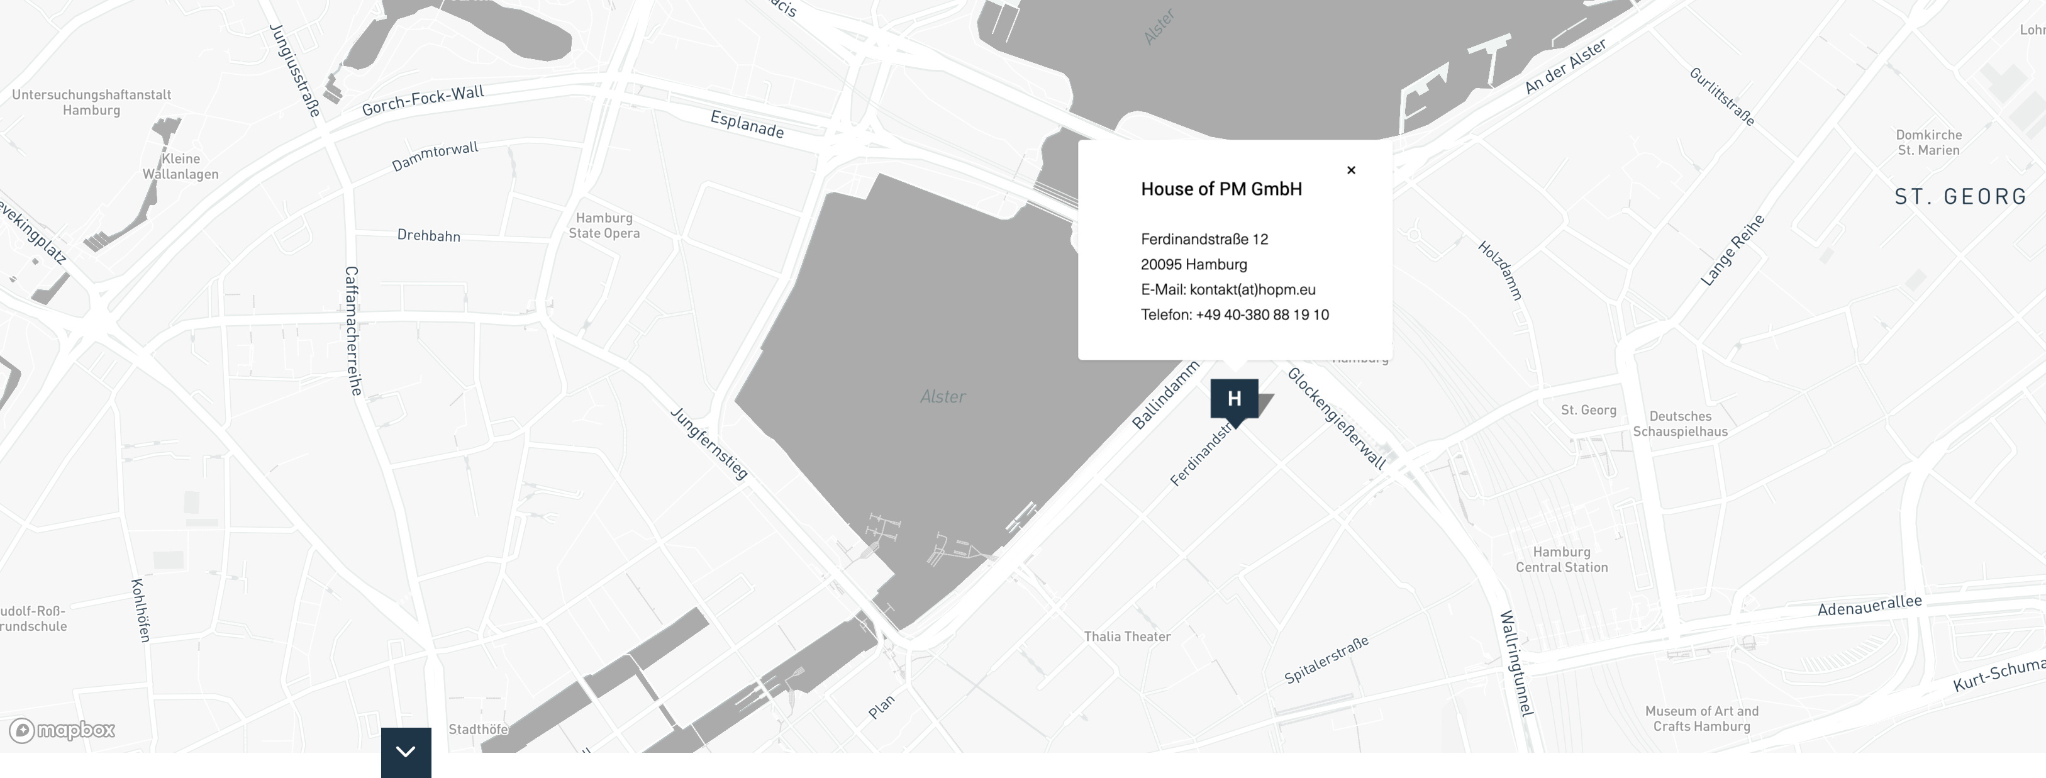Viewport: 2046px width, 778px height.
Task: Click the phone number +49 40-380 88 19 10
Action: [x=1261, y=315]
